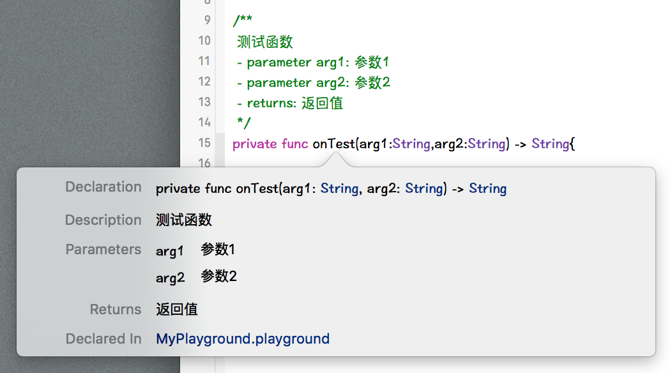Click arg2's String type link in popover declaration
Screen dimensions: 672x373
pyautogui.click(x=424, y=188)
